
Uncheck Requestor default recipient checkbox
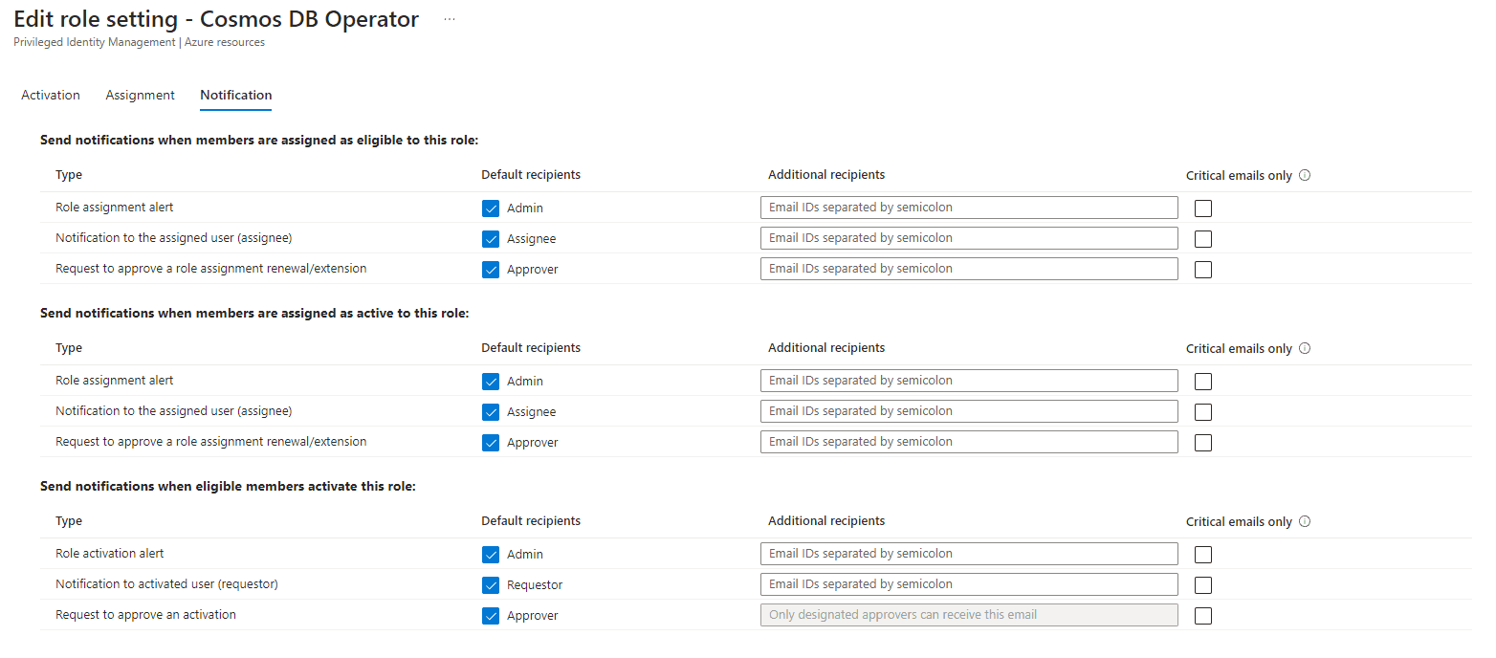click(x=491, y=585)
